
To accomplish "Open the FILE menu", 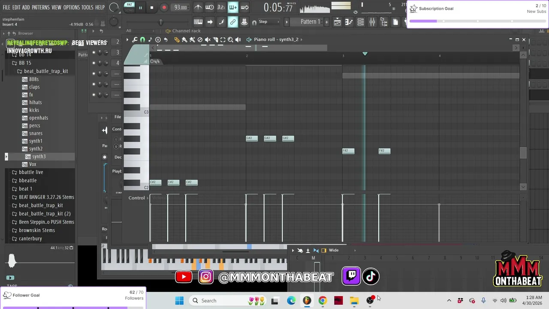I will (x=6, y=7).
